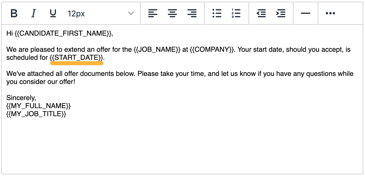Apply underline formatting

point(52,13)
